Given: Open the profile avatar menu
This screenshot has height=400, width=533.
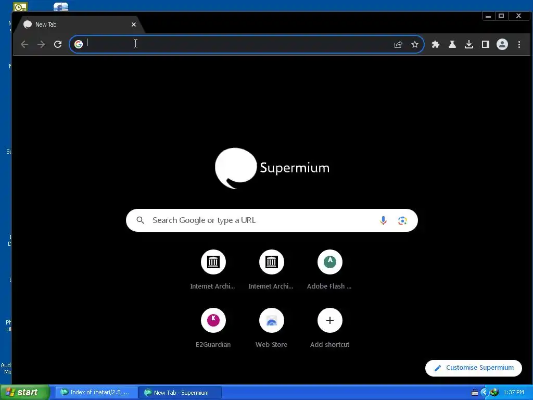Looking at the screenshot, I should coord(502,44).
